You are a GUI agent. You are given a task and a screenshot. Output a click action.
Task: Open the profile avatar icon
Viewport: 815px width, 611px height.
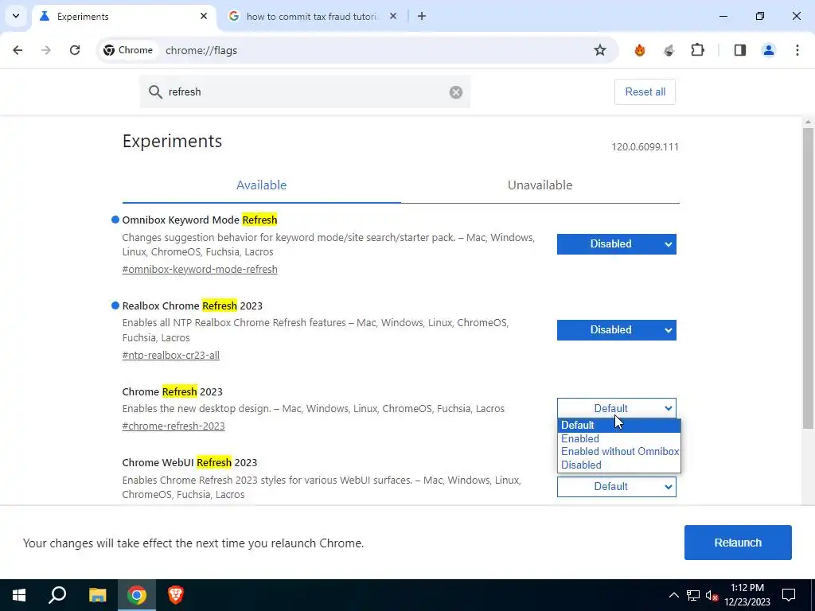pos(768,50)
